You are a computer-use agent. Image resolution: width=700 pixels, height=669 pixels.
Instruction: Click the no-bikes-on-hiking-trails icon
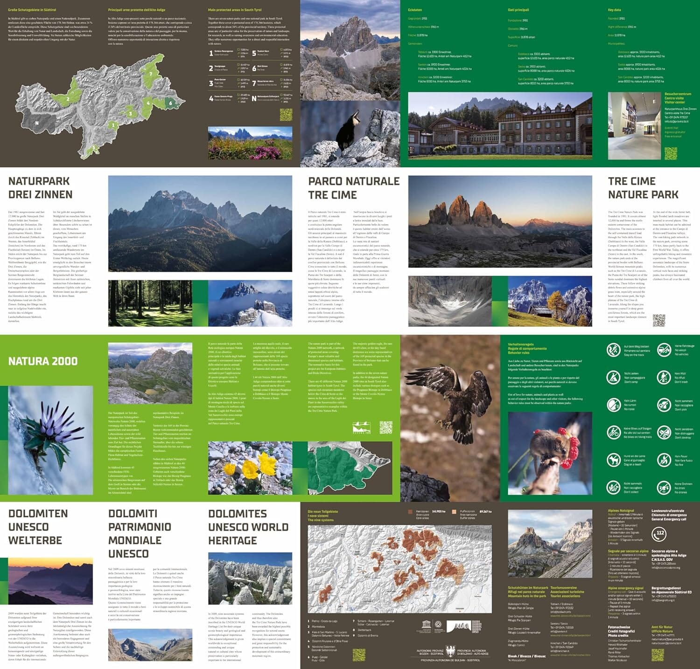click(x=614, y=433)
